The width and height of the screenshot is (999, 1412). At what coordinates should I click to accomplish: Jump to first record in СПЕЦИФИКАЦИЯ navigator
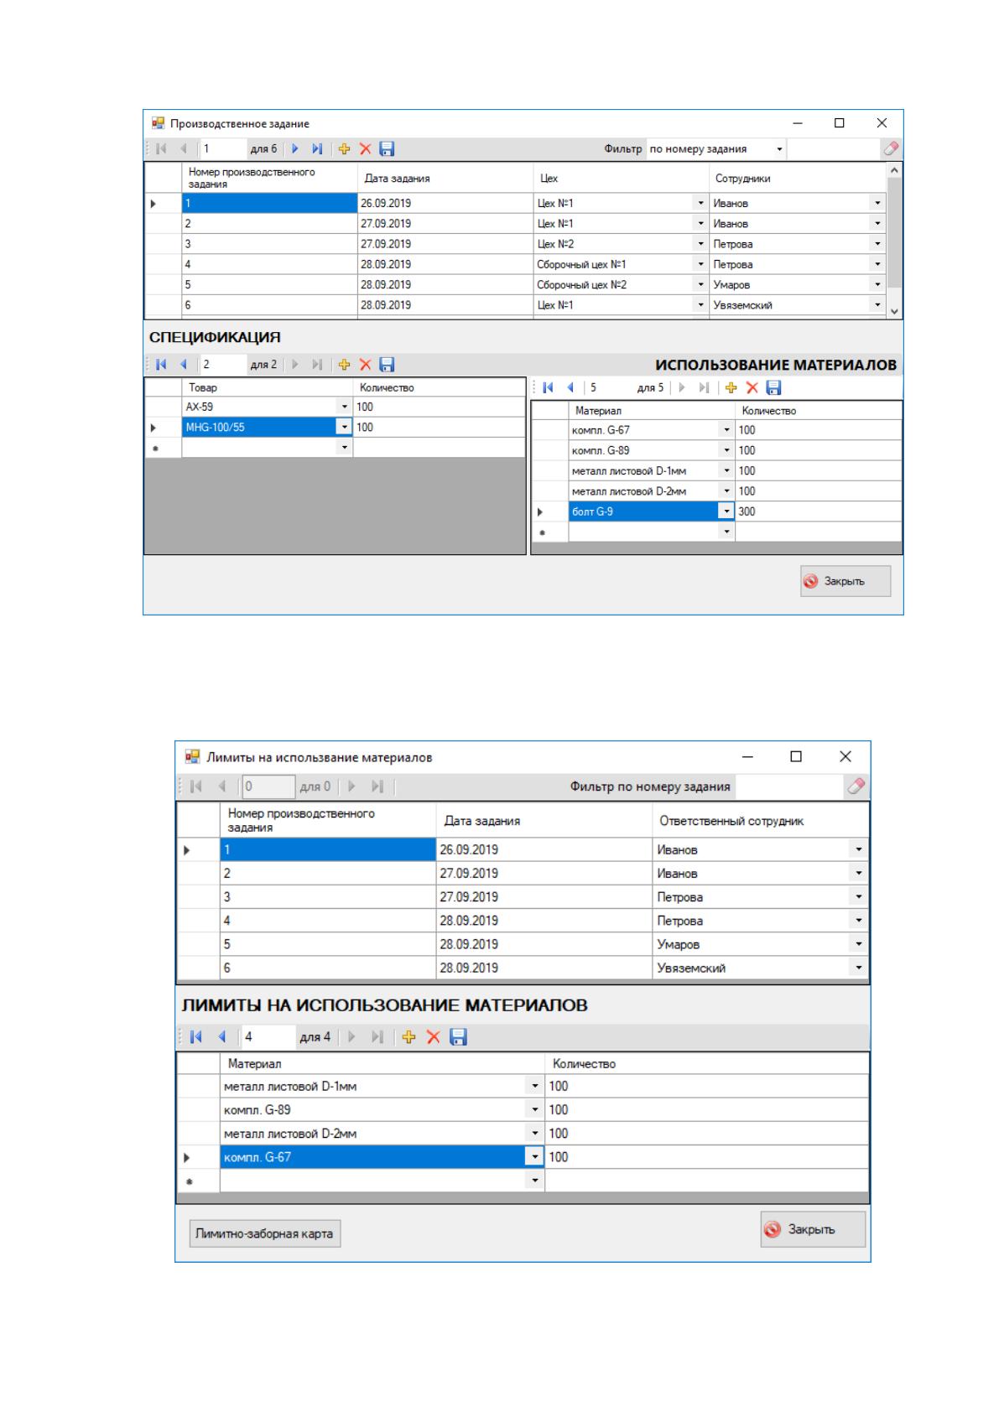pyautogui.click(x=162, y=365)
